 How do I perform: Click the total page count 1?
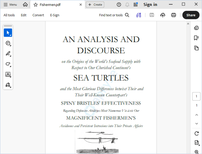[x=197, y=106]
